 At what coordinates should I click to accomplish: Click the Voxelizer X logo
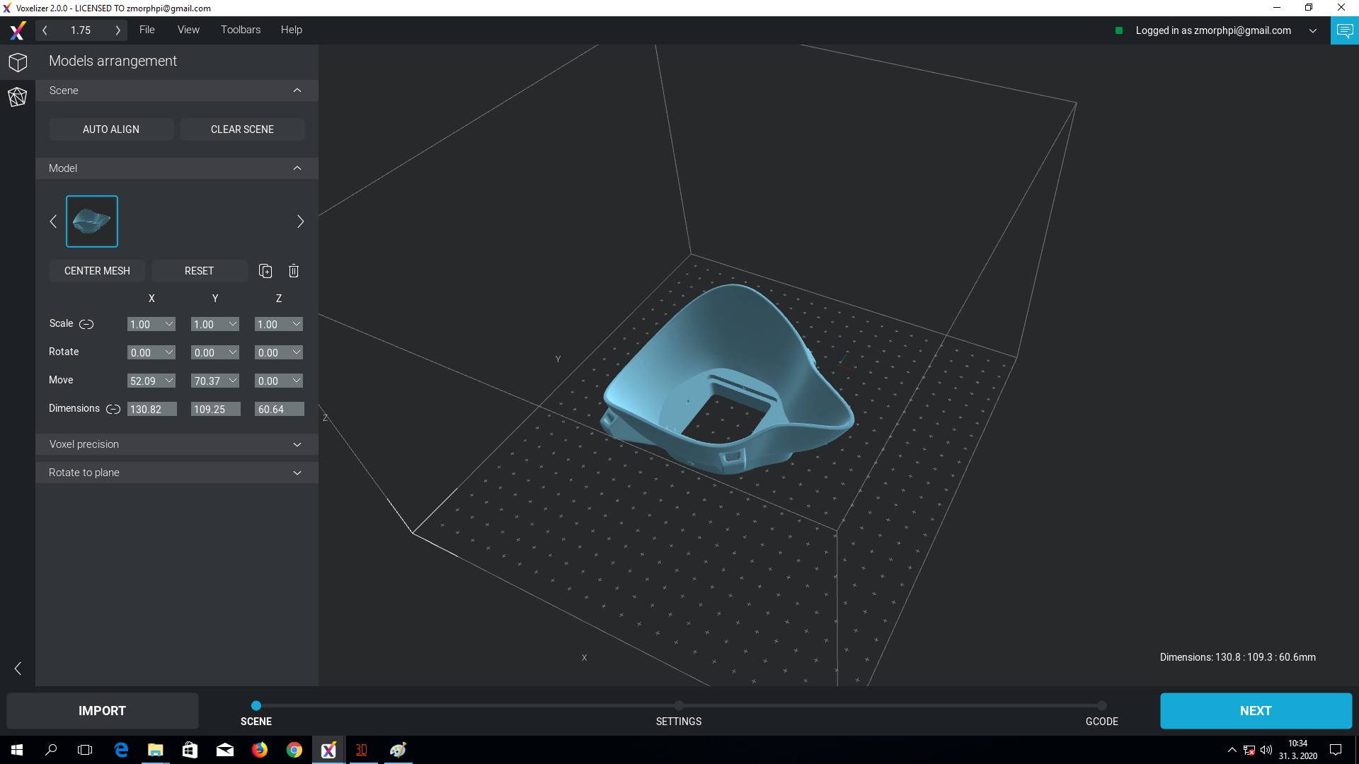click(18, 30)
